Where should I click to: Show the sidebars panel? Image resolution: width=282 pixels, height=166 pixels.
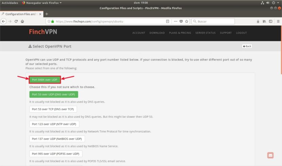pos(270,21)
